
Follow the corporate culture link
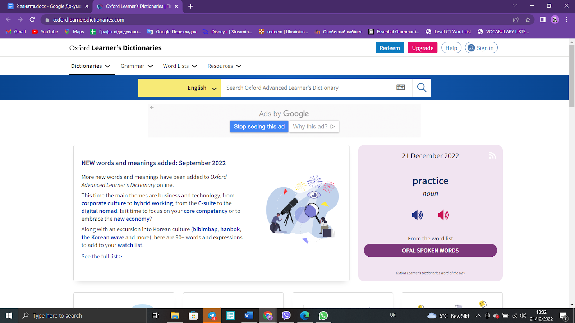pyautogui.click(x=103, y=203)
